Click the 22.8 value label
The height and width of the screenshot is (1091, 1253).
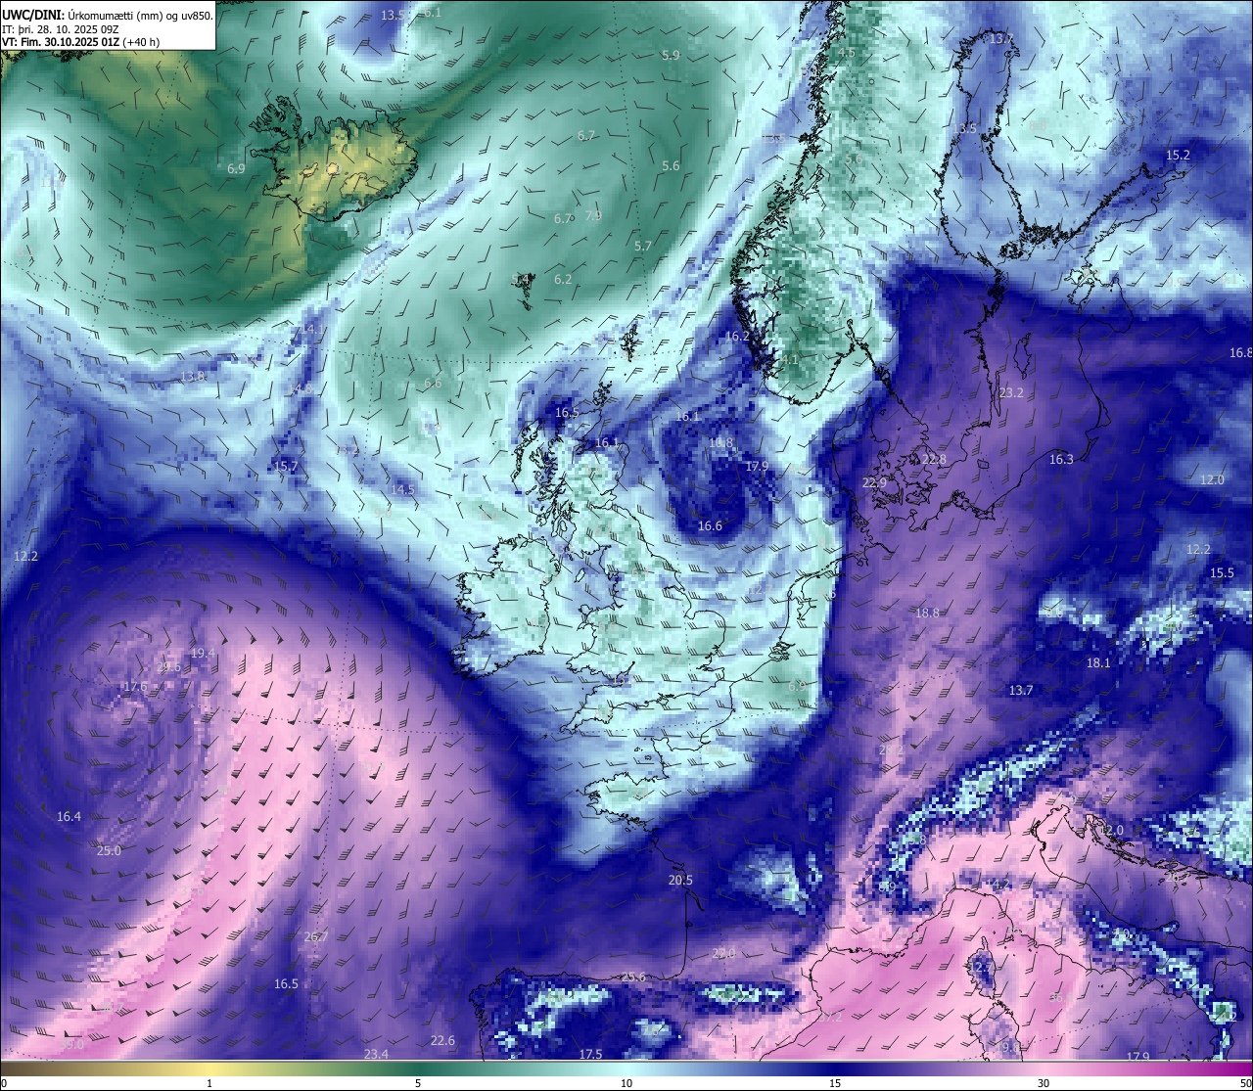(x=934, y=461)
